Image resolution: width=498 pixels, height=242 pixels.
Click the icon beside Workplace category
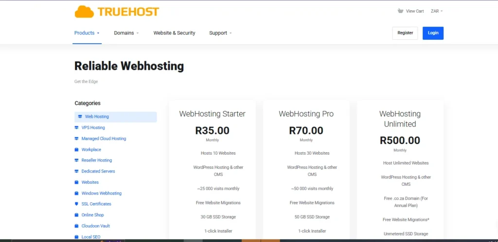(x=76, y=150)
